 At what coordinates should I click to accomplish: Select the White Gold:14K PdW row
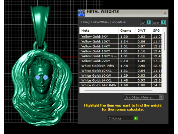click(x=121, y=85)
